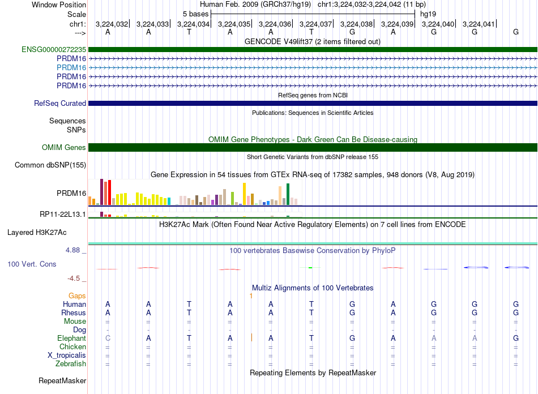Click the OMIM Gene Phenotypes title text
The height and width of the screenshot is (394, 538).
[x=313, y=139]
